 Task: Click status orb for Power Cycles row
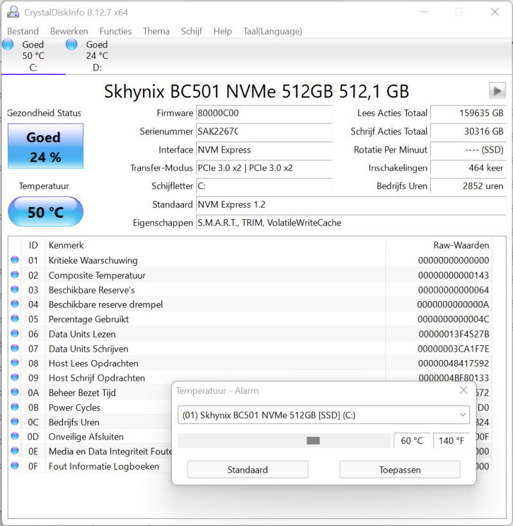(15, 407)
